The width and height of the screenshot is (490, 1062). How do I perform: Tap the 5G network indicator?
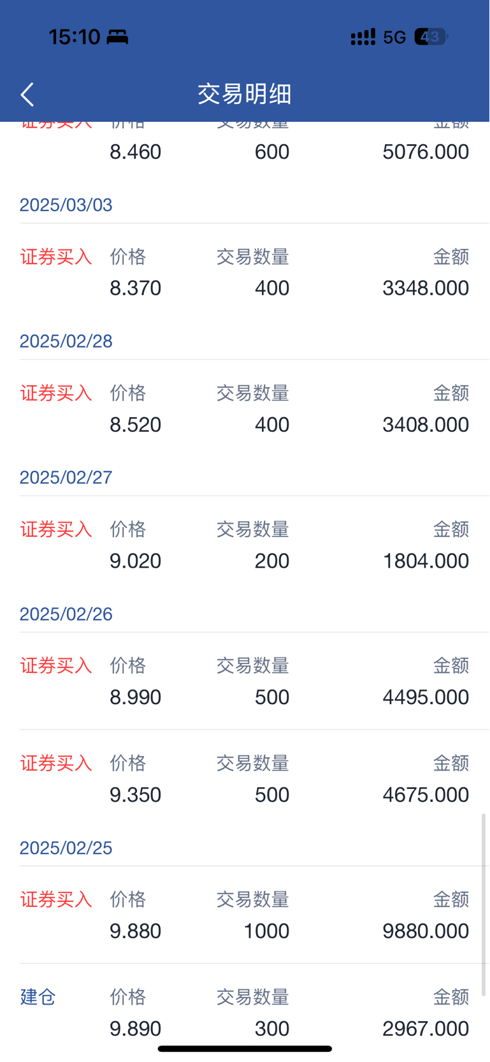(x=394, y=37)
